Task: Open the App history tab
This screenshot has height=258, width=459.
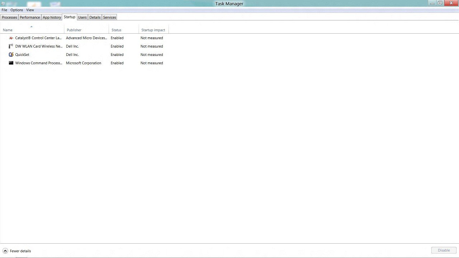Action: tap(52, 17)
